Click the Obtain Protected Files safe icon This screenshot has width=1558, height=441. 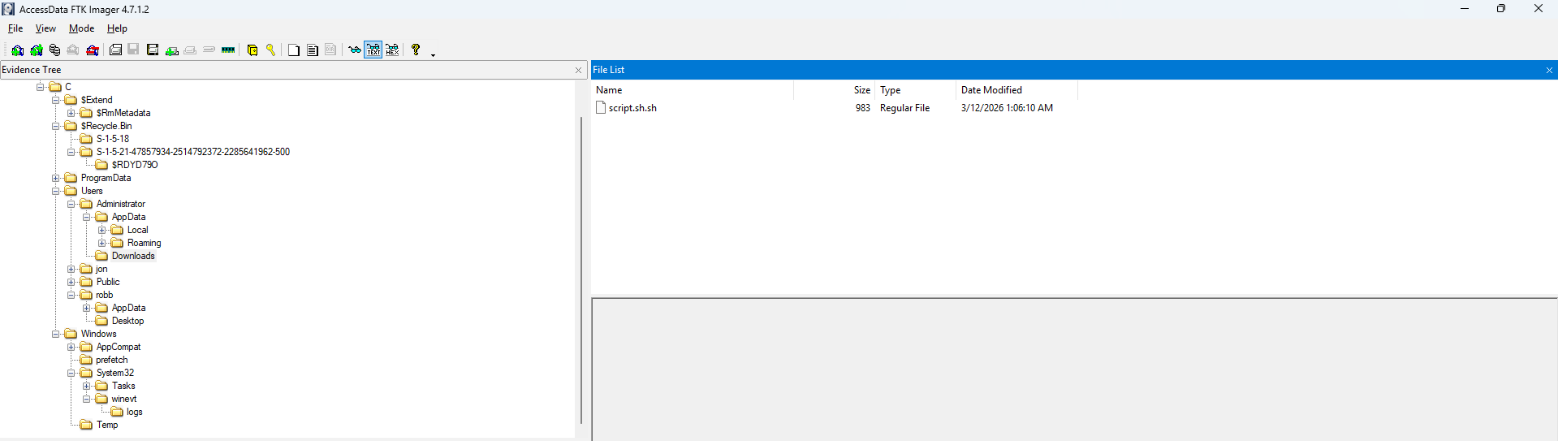[x=252, y=50]
